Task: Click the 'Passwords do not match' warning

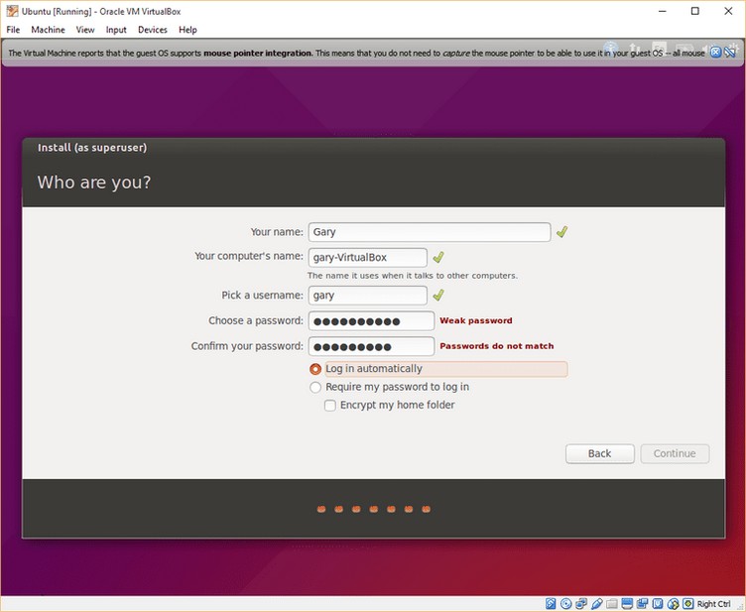Action: pos(497,346)
